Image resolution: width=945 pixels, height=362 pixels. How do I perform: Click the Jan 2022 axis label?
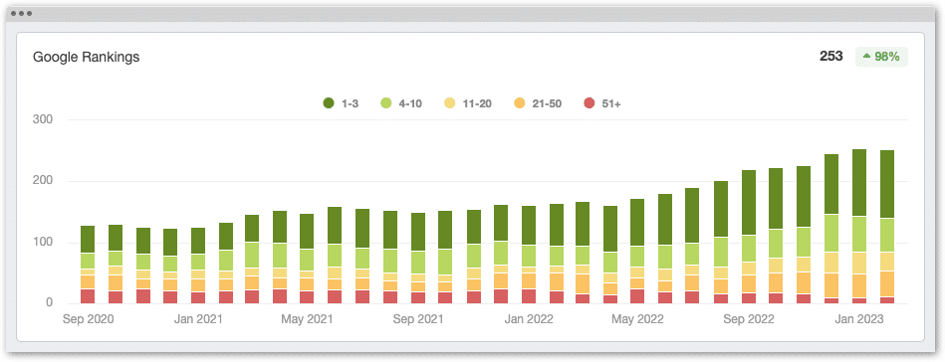(529, 319)
